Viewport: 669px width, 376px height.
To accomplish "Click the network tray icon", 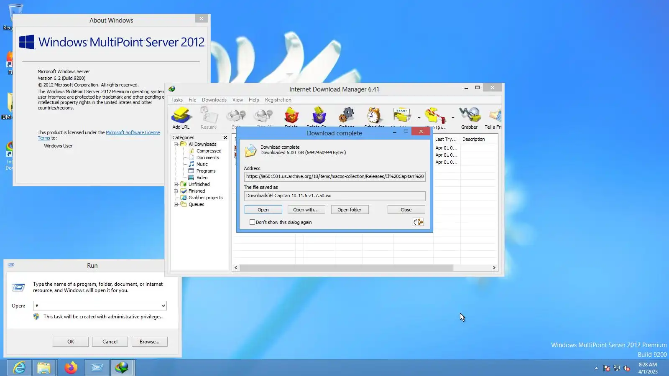I will pyautogui.click(x=617, y=368).
